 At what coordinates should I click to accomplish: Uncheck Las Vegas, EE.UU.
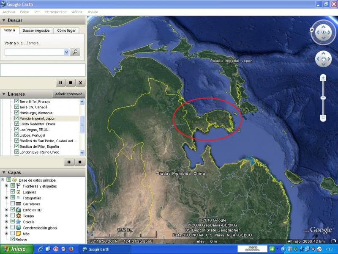[x=16, y=129]
